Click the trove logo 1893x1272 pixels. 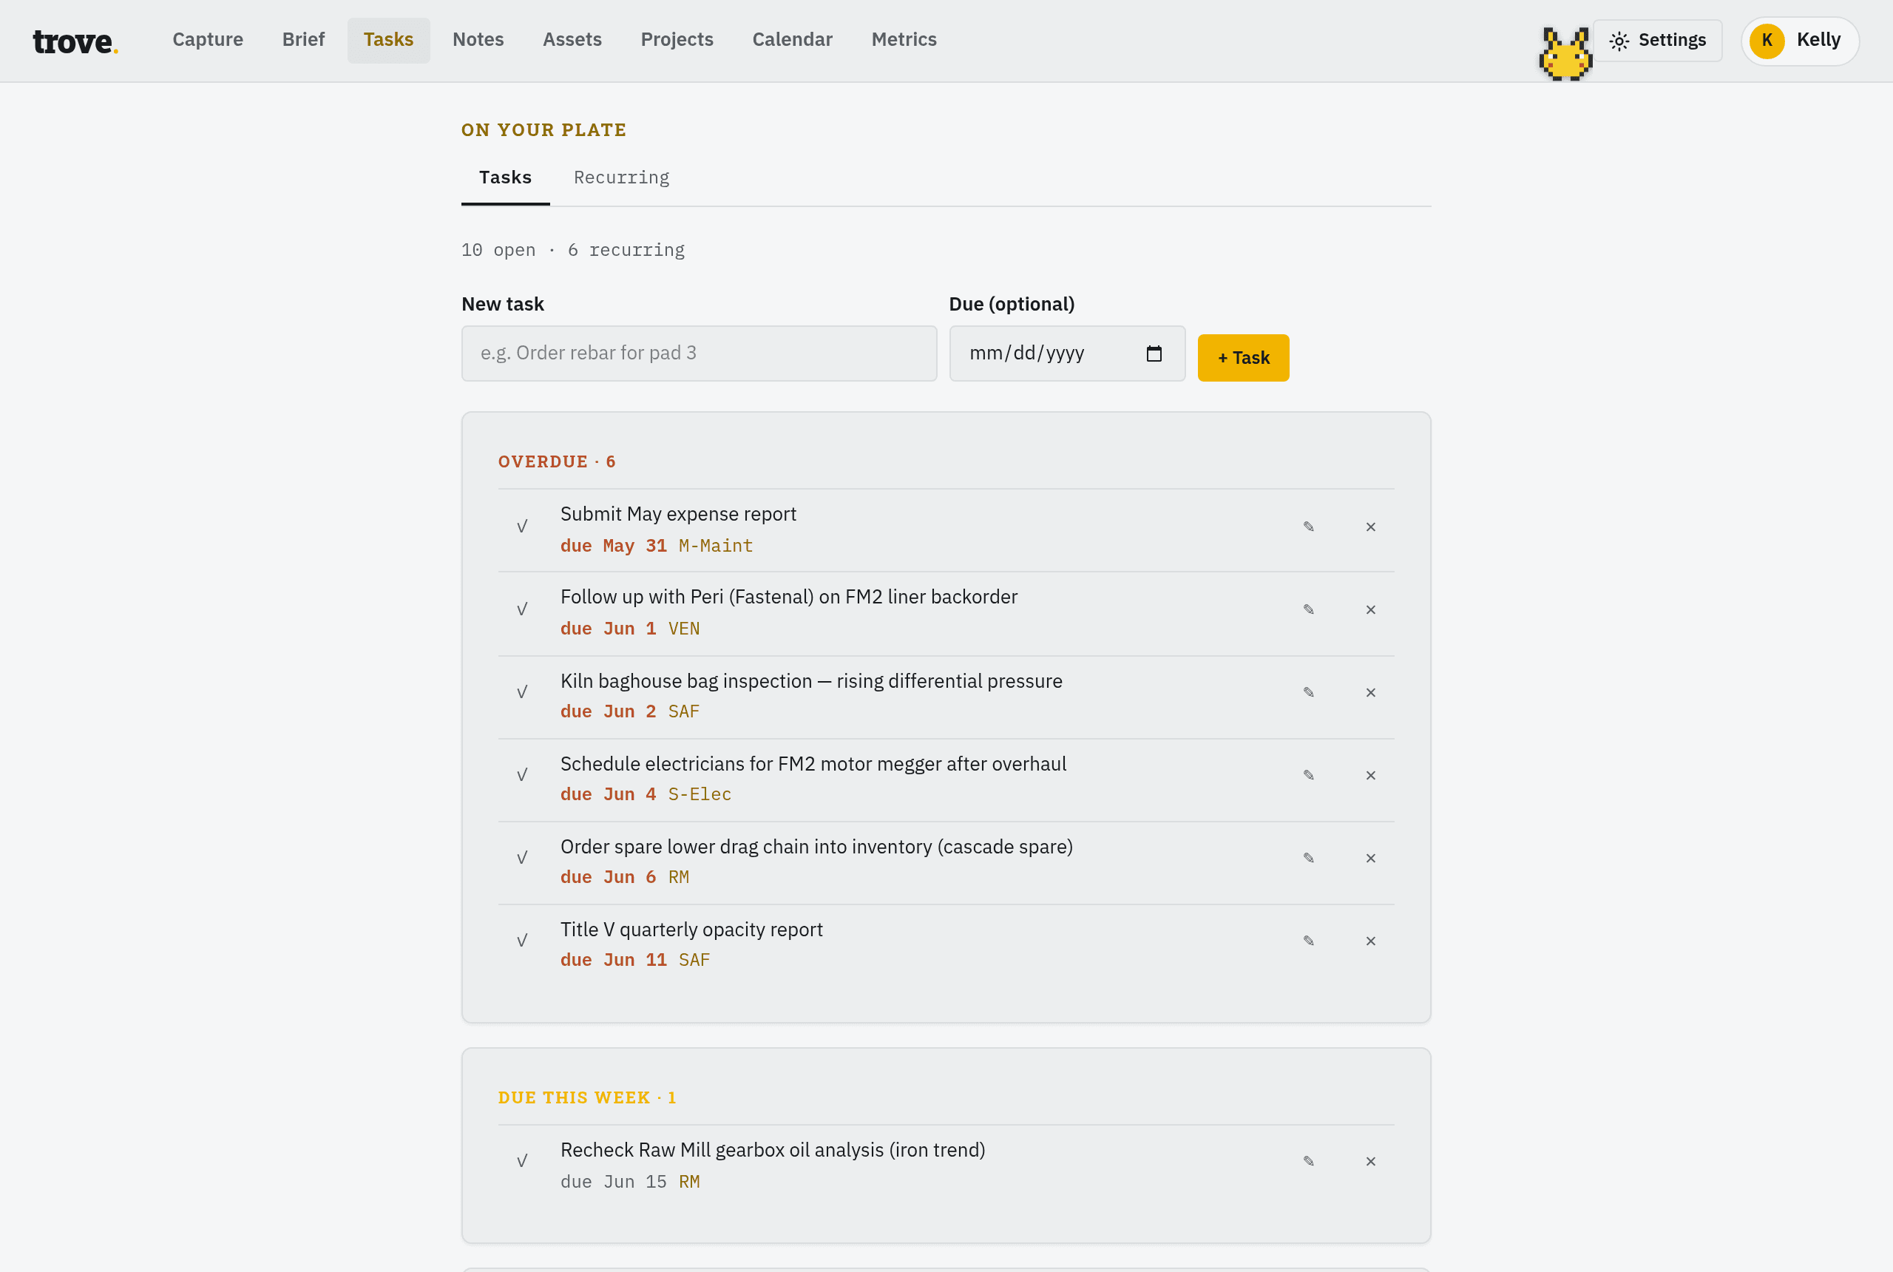[x=75, y=41]
